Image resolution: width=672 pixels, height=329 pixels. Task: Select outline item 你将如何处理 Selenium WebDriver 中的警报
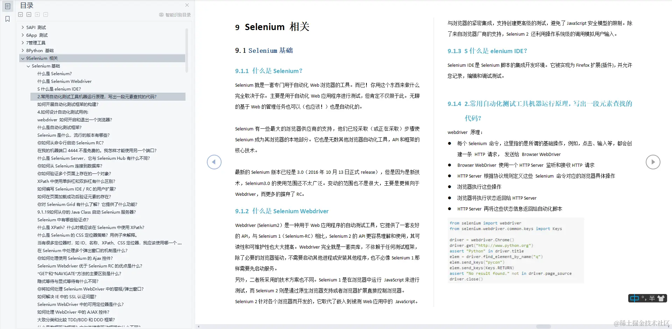pyautogui.click(x=90, y=289)
